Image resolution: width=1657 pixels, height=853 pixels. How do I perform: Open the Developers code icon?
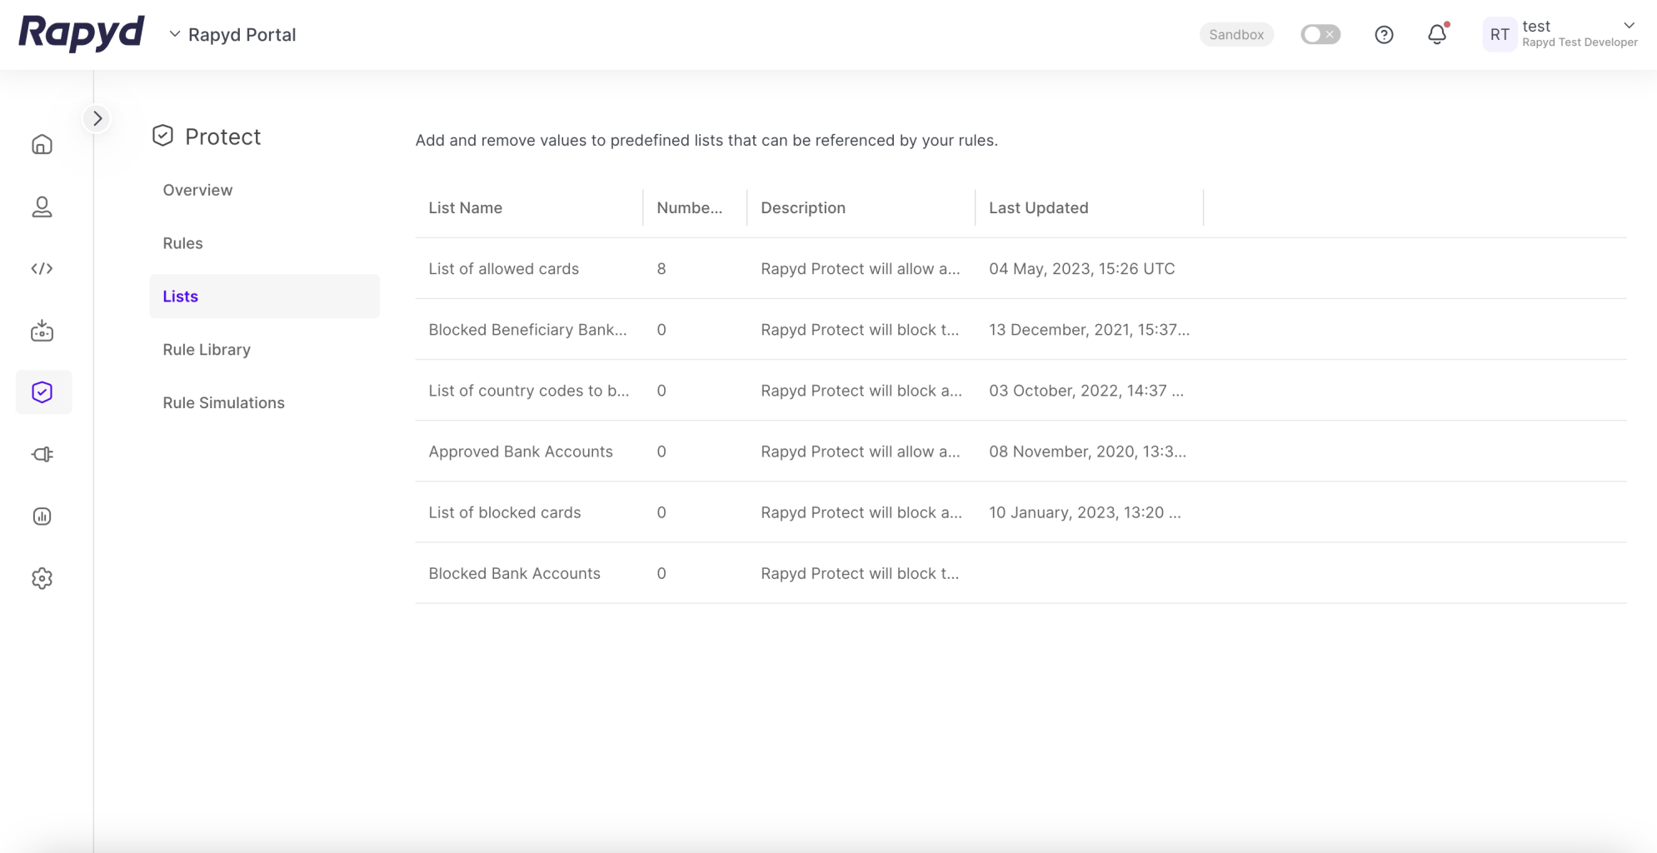tap(42, 268)
